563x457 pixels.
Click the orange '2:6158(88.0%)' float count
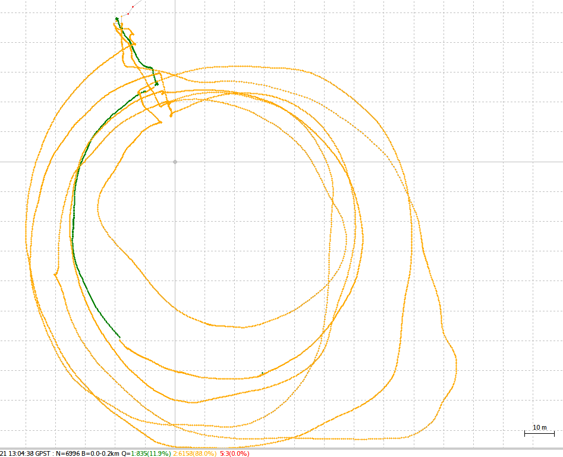pyautogui.click(x=195, y=453)
